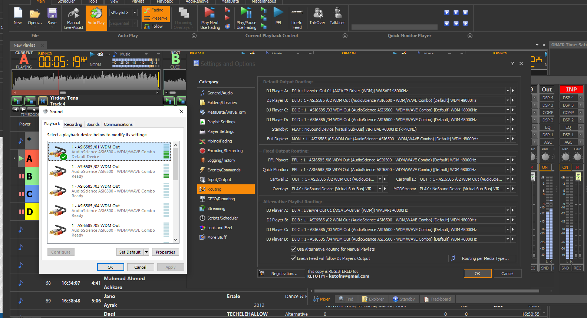Open Properties for selected playback device
Image resolution: width=587 pixels, height=318 pixels.
(x=165, y=252)
